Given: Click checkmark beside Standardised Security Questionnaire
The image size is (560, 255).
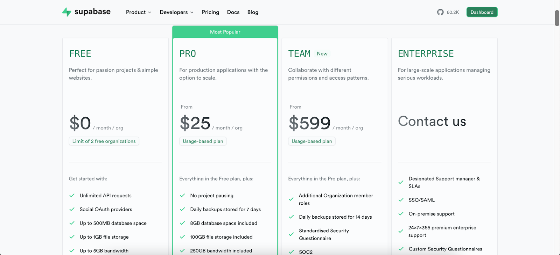Looking at the screenshot, I should click(291, 234).
